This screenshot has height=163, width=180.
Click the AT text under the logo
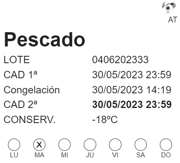click(x=173, y=20)
